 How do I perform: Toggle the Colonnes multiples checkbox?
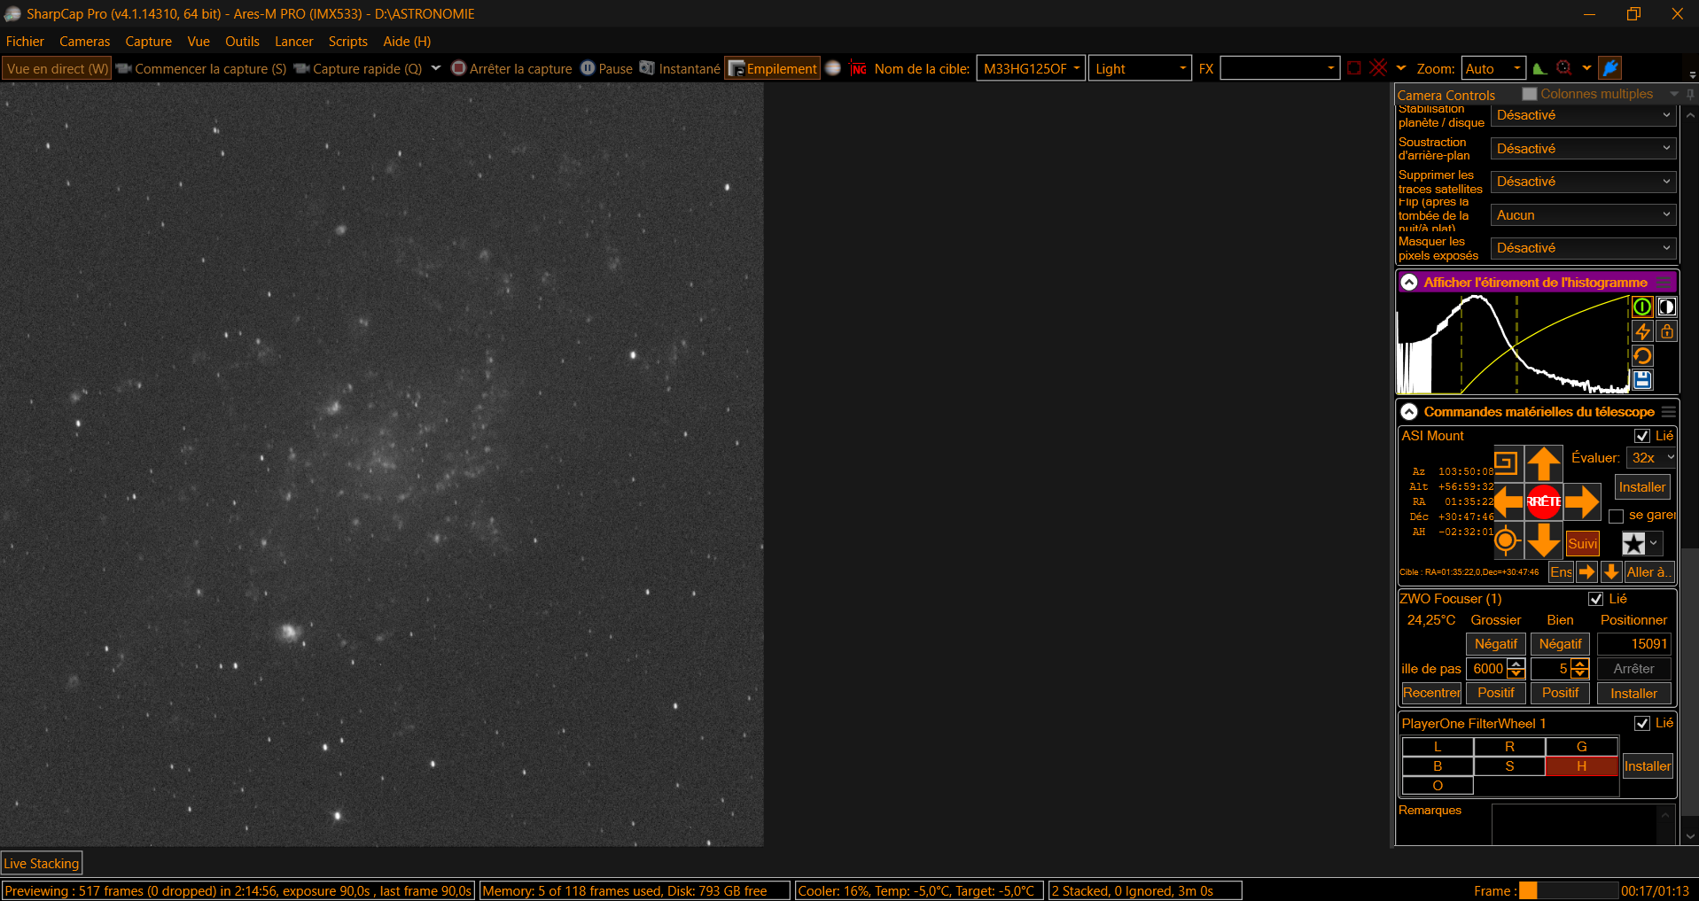click(1529, 94)
